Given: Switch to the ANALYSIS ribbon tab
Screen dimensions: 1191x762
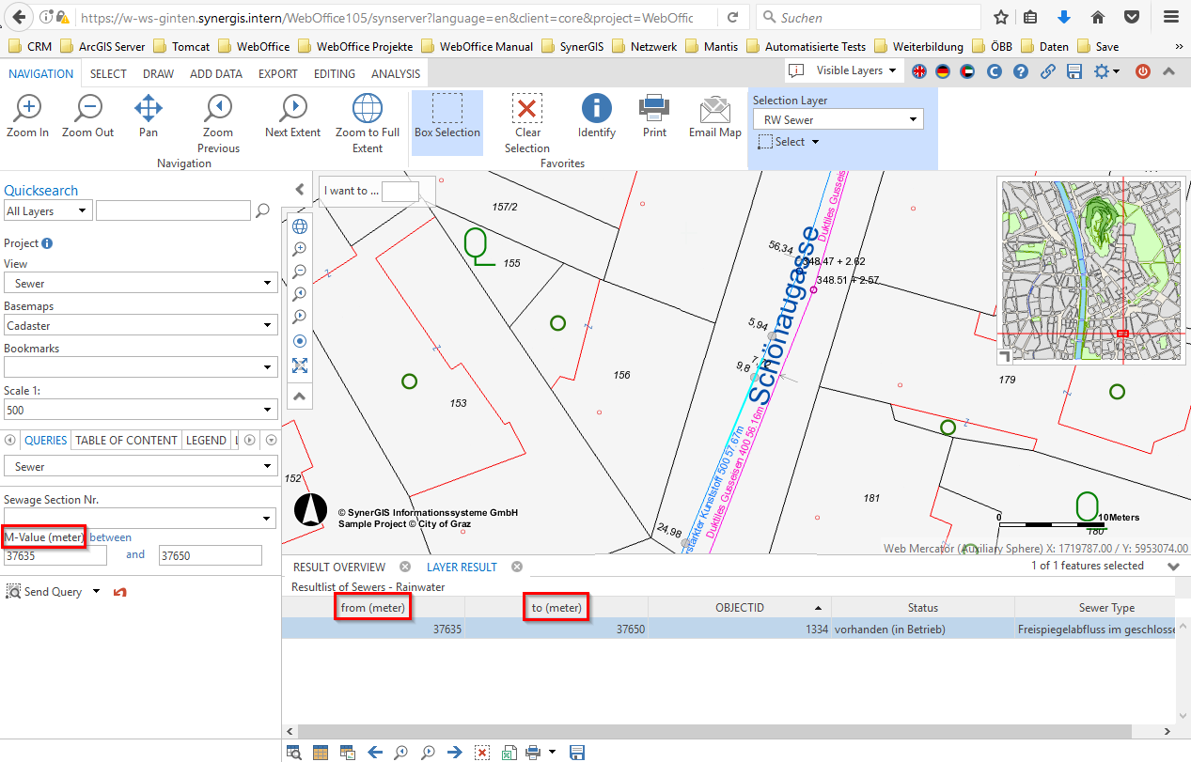Looking at the screenshot, I should (x=396, y=73).
